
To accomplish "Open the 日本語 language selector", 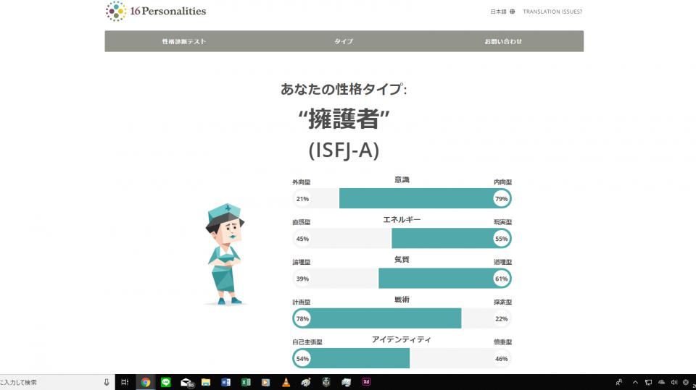I will (x=502, y=12).
